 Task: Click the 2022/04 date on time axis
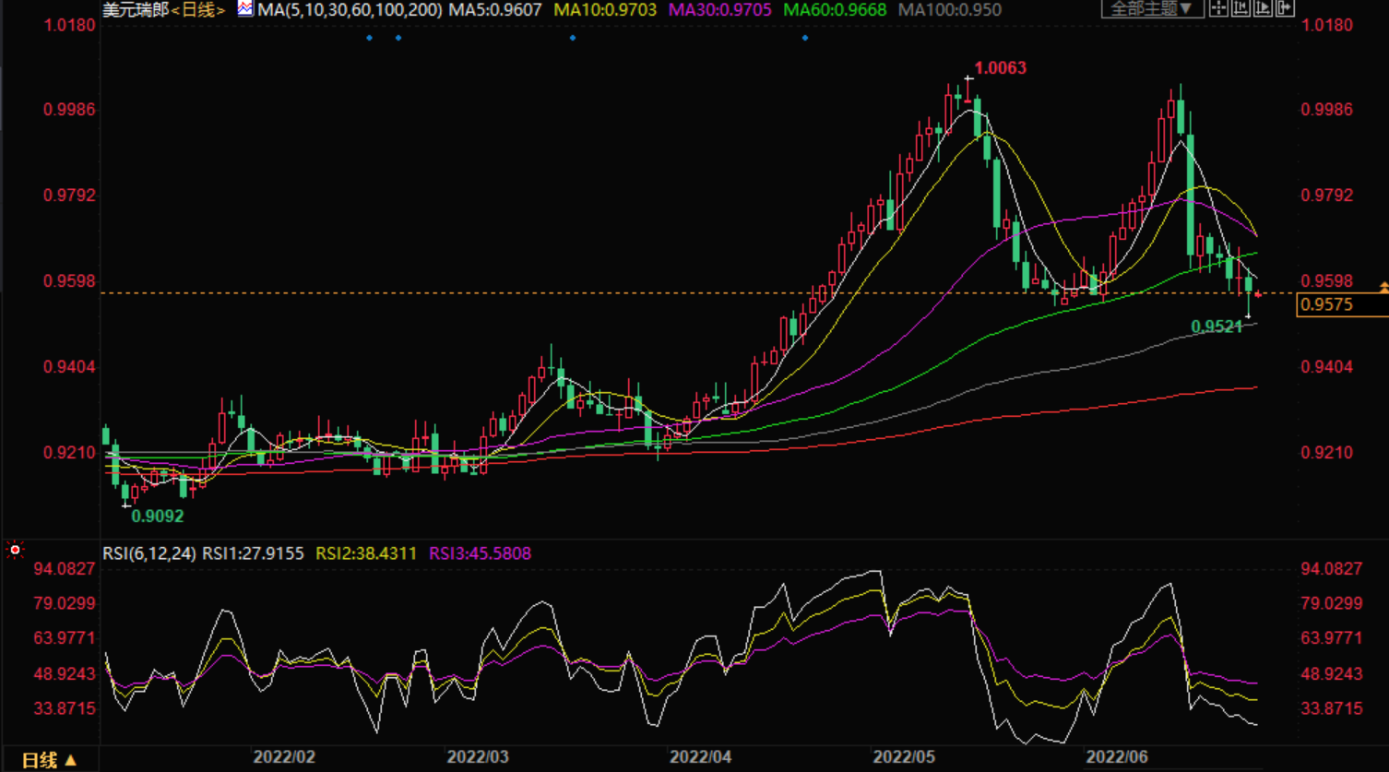[x=700, y=757]
